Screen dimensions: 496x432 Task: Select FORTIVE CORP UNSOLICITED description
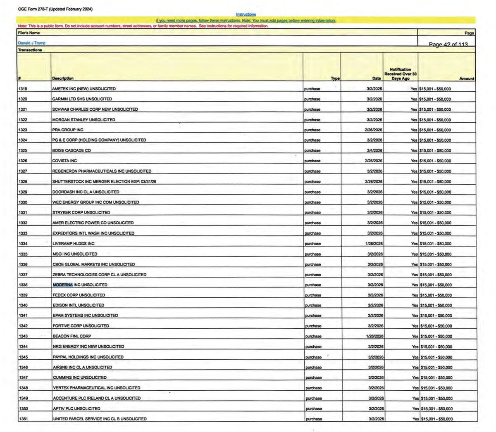(x=81, y=326)
